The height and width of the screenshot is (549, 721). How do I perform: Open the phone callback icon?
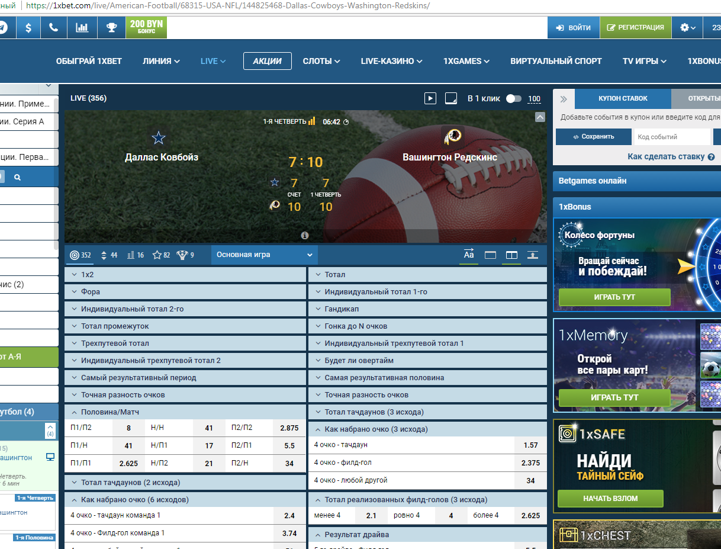[x=54, y=27]
